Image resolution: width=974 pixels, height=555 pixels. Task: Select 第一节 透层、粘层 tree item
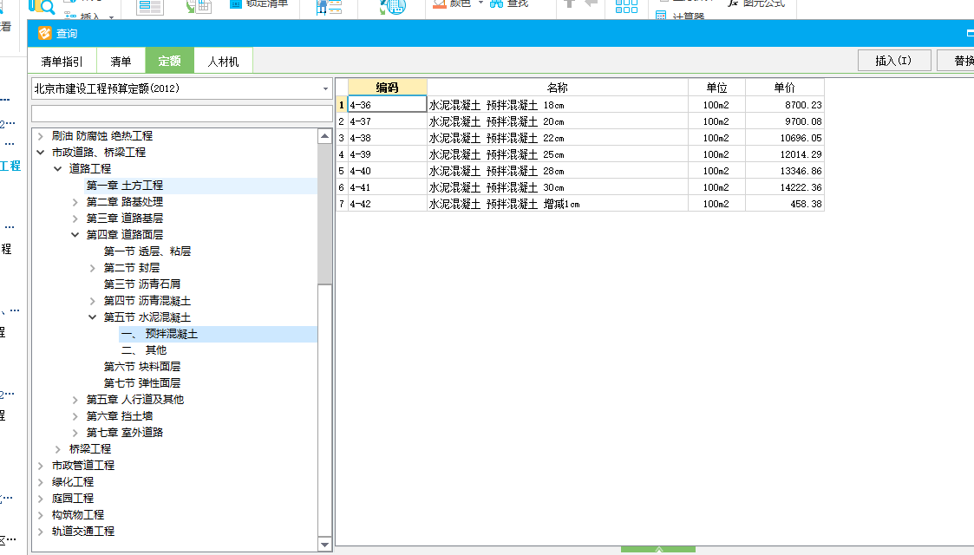point(147,251)
